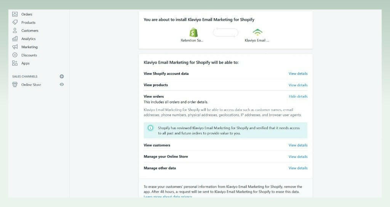Open the Marketing menu item
This screenshot has height=207, width=390.
(29, 47)
